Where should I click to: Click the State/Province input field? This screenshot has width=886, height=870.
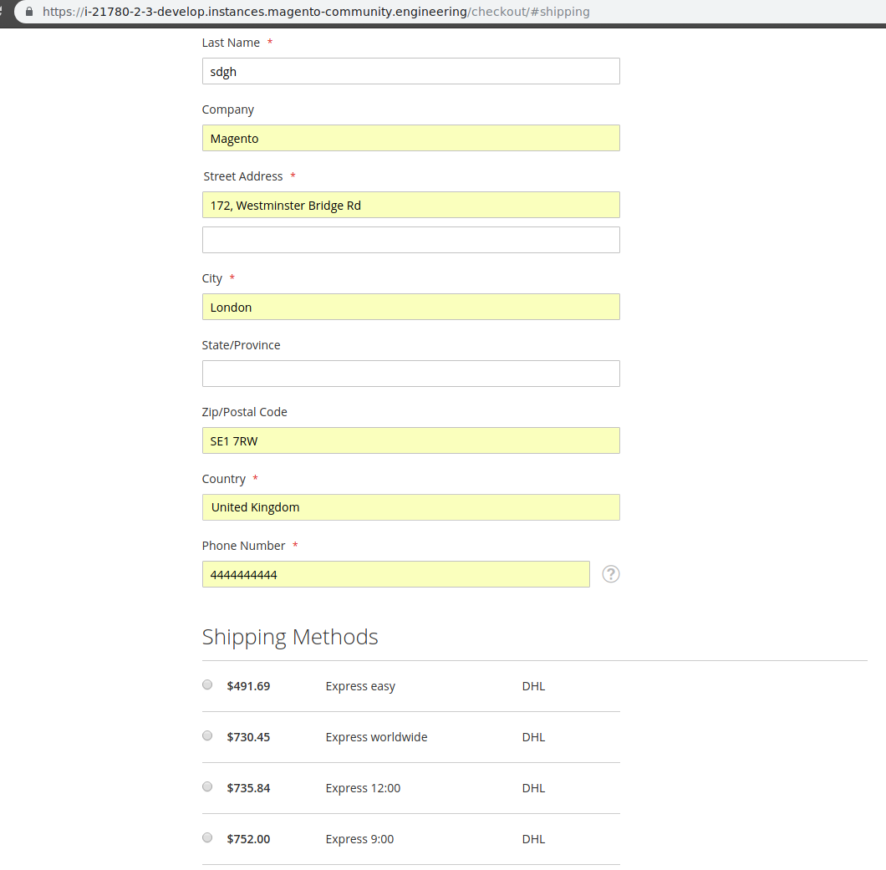(410, 374)
